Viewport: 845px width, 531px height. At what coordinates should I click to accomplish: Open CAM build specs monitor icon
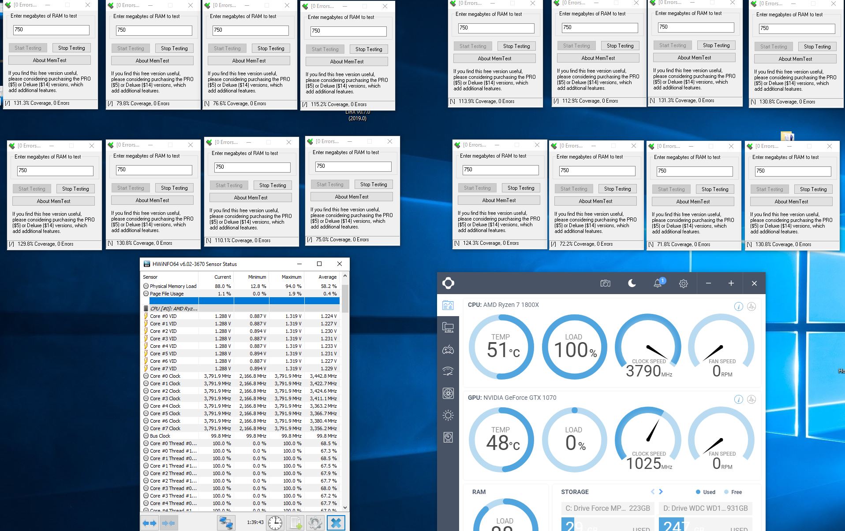(x=448, y=328)
